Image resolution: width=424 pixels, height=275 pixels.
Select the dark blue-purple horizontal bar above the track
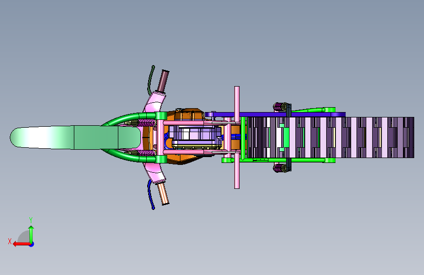[275, 115]
